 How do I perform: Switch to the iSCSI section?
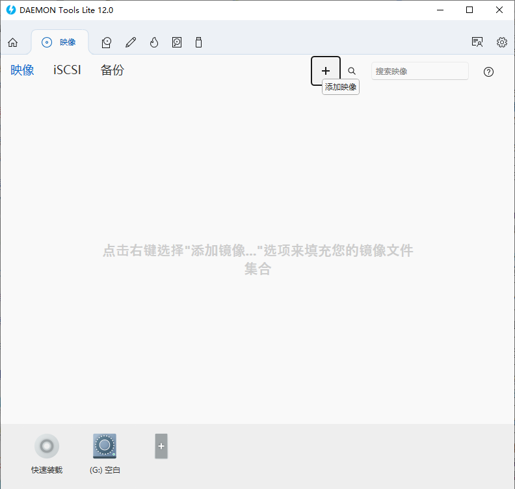pyautogui.click(x=67, y=70)
